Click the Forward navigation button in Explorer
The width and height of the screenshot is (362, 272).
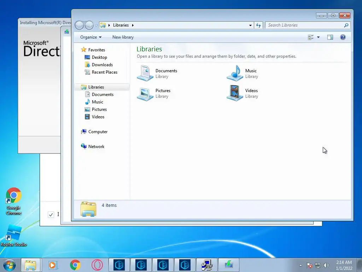[x=89, y=25]
